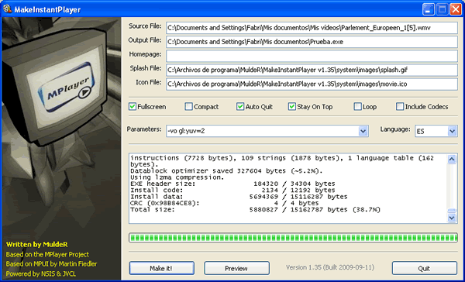Toggle the Stay On Top checkbox
Viewport: 465px width, 282px height.
pyautogui.click(x=292, y=106)
